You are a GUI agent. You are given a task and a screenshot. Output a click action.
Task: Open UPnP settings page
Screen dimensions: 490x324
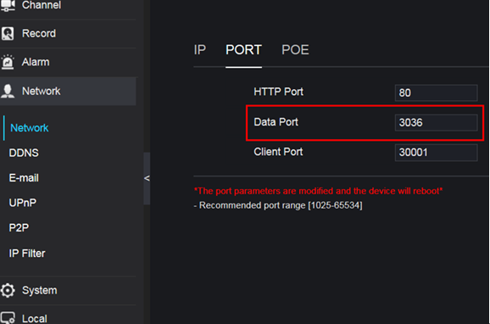point(23,203)
